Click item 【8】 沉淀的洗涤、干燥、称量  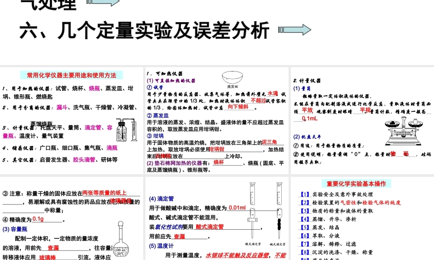tap(337, 252)
